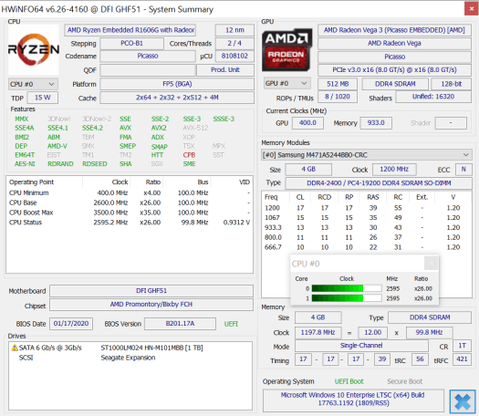Click the PCIe v3.0 x16 bus field
Viewport: 479px width, 416px height.
pyautogui.click(x=394, y=70)
